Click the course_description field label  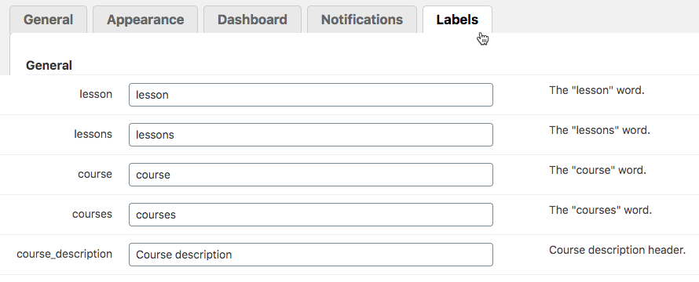(x=64, y=254)
